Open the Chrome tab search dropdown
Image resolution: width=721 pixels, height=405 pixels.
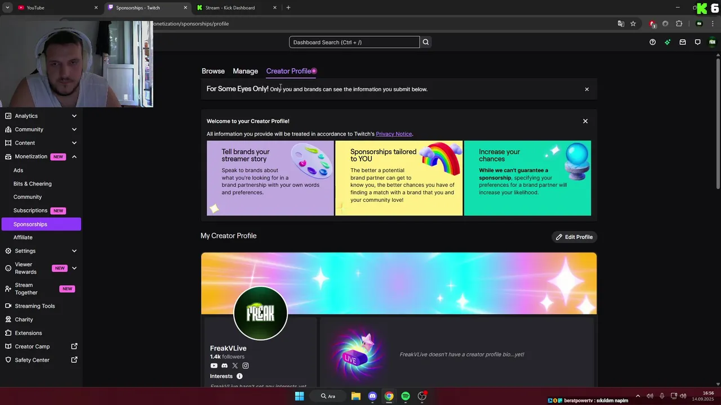click(7, 7)
